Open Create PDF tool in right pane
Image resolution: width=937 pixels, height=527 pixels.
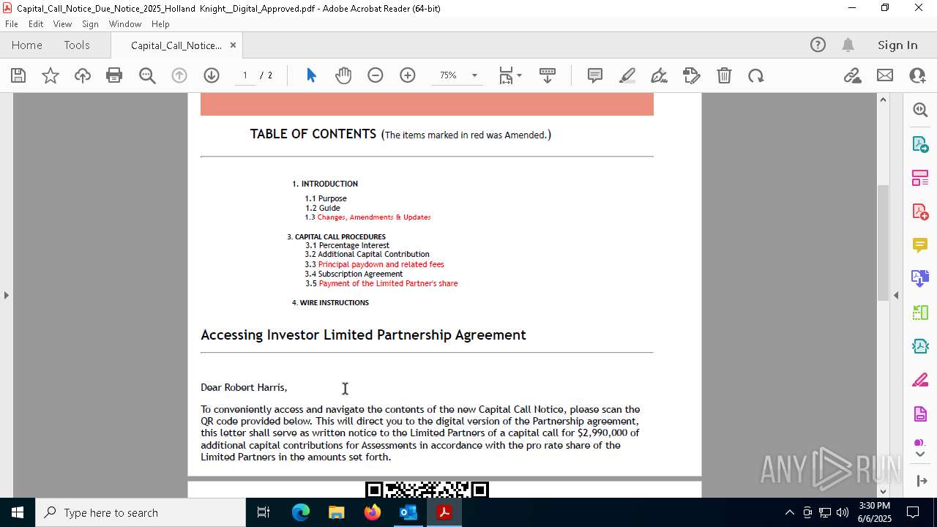920,212
